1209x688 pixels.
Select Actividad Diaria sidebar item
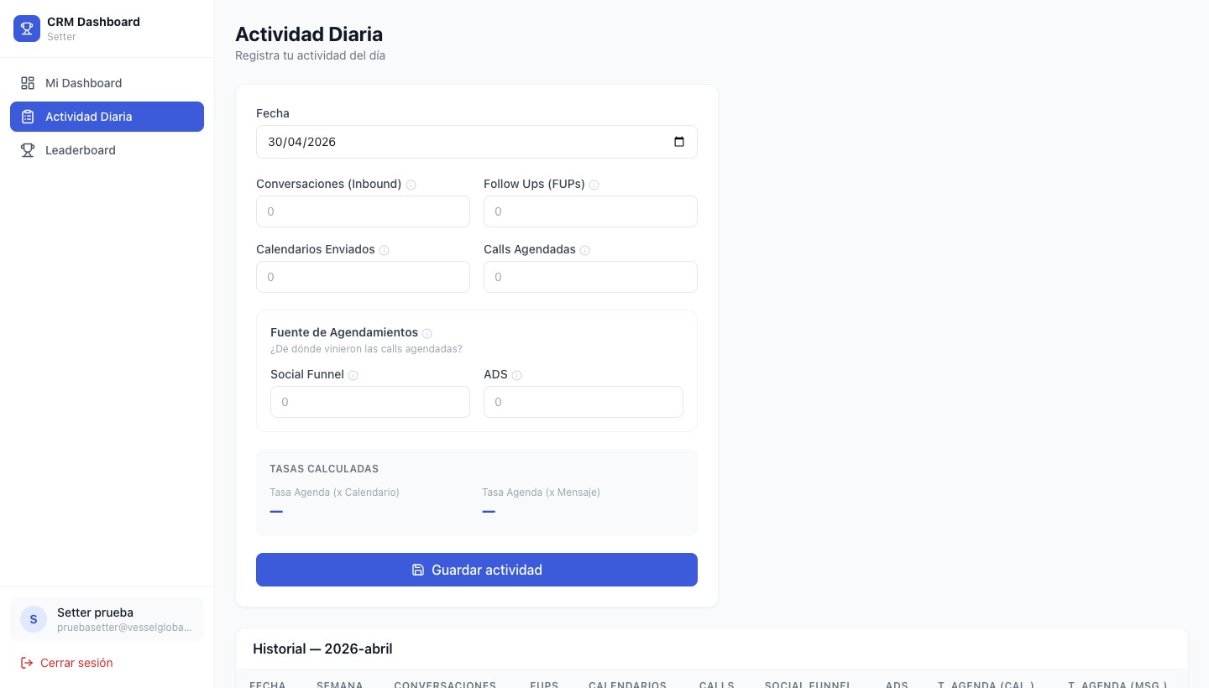[x=107, y=117]
